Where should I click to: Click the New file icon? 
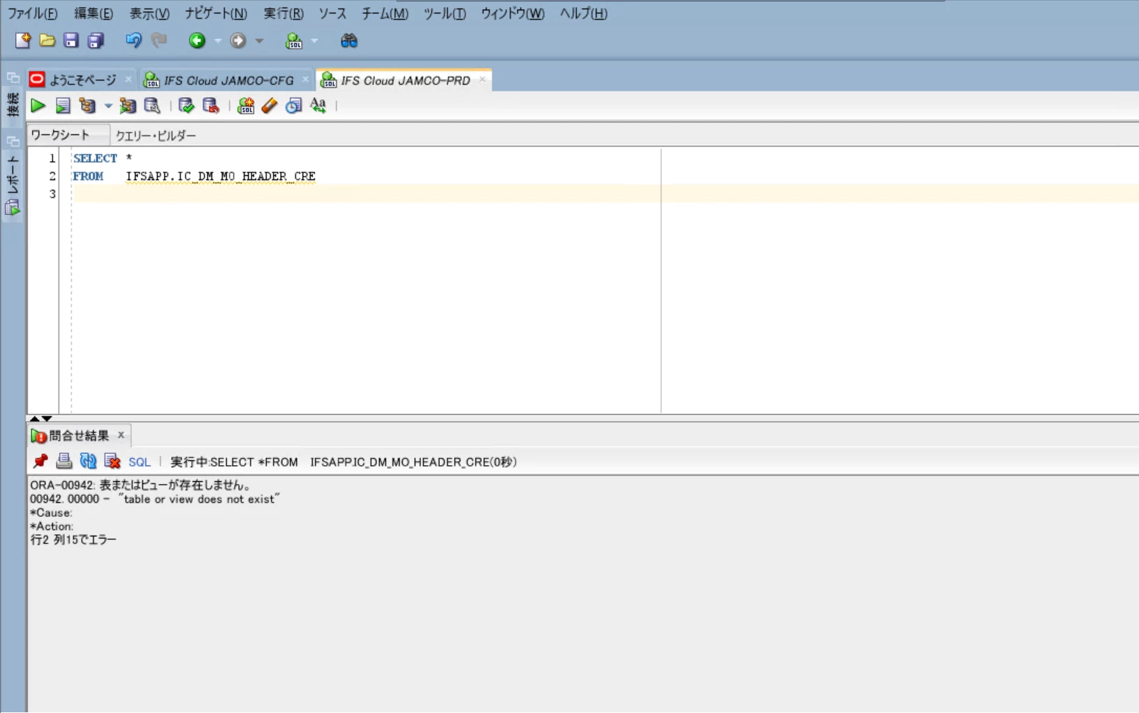click(x=22, y=41)
